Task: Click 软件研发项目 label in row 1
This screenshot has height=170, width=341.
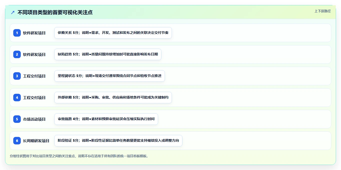Action: pos(34,33)
